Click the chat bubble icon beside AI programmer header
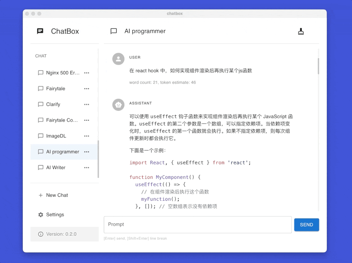Image resolution: width=352 pixels, height=263 pixels. coord(113,31)
